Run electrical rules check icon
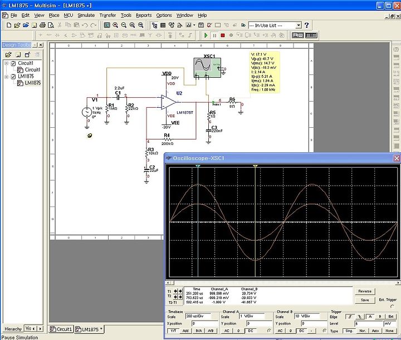401x340 pixels. click(x=209, y=25)
